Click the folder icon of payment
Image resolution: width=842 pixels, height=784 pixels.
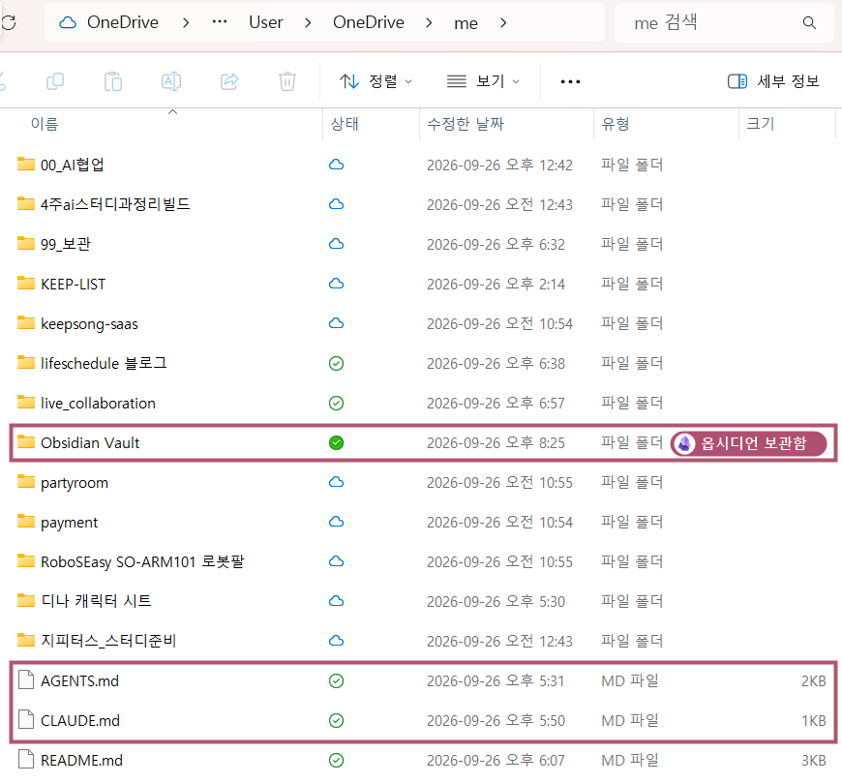point(26,522)
